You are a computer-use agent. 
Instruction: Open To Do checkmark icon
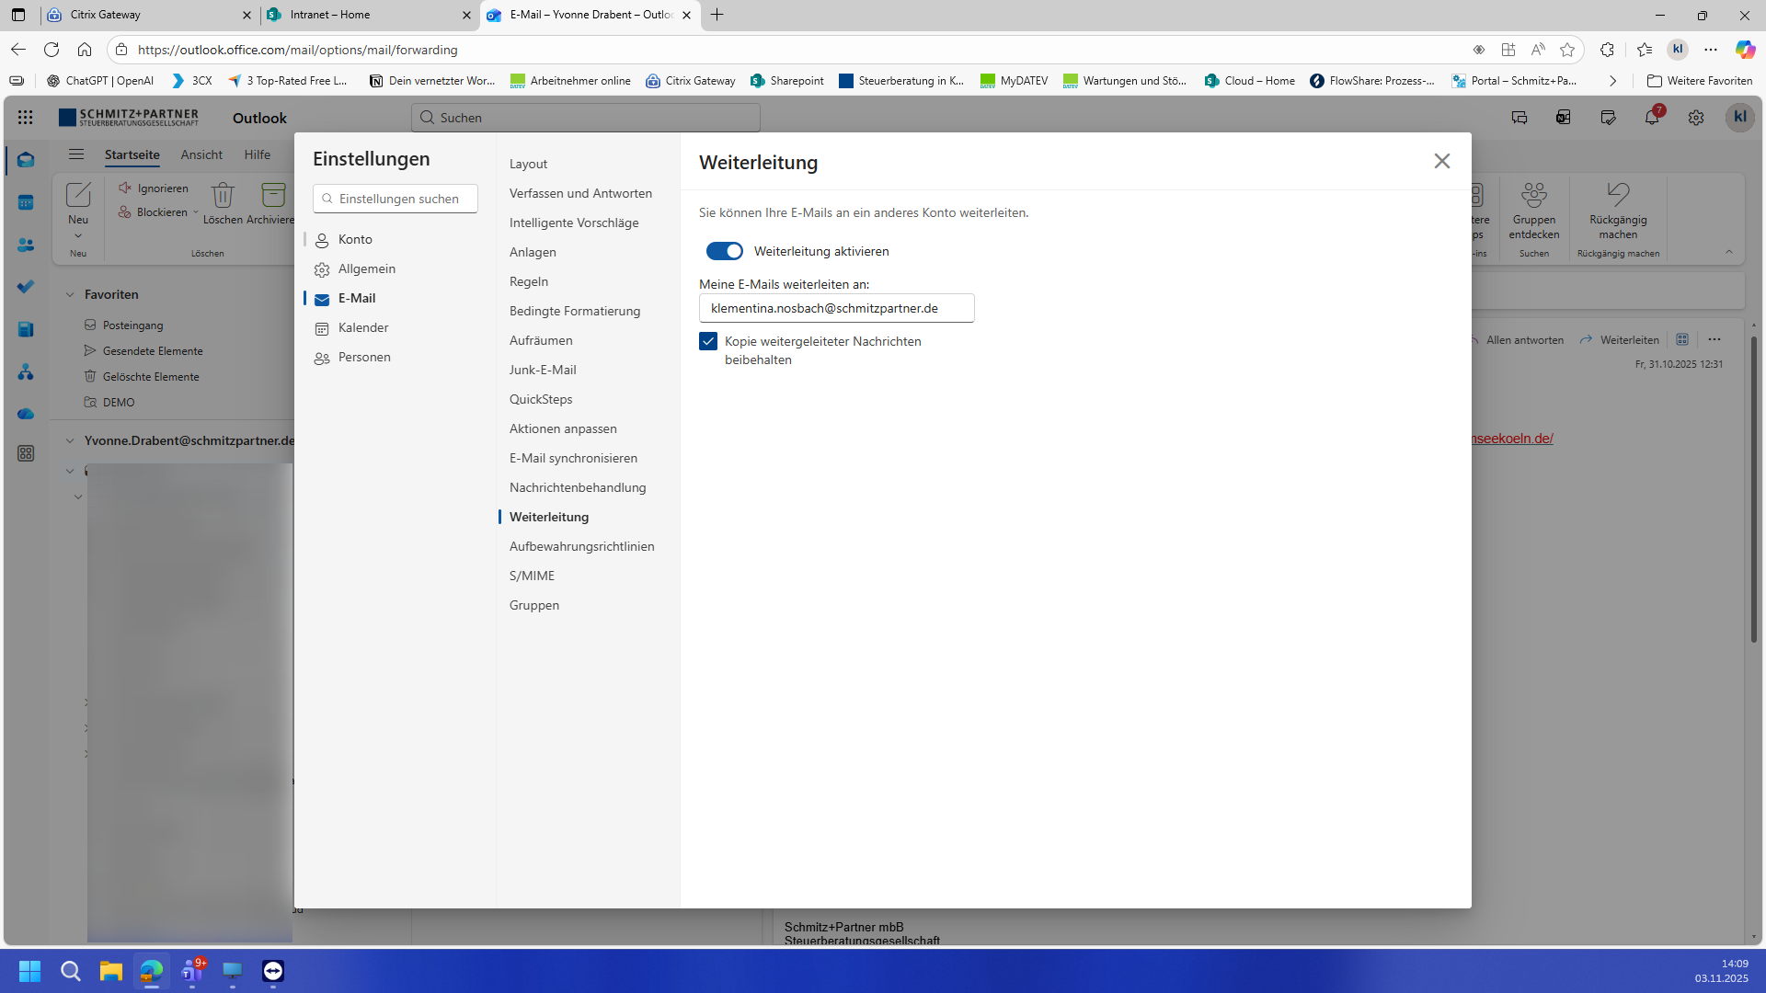[26, 287]
